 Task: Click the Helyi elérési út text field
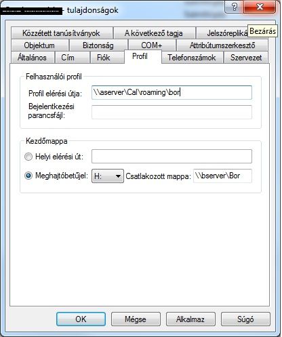pyautogui.click(x=172, y=156)
